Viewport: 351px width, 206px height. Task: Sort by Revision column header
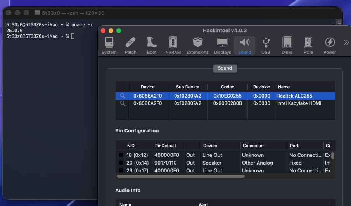(262, 87)
